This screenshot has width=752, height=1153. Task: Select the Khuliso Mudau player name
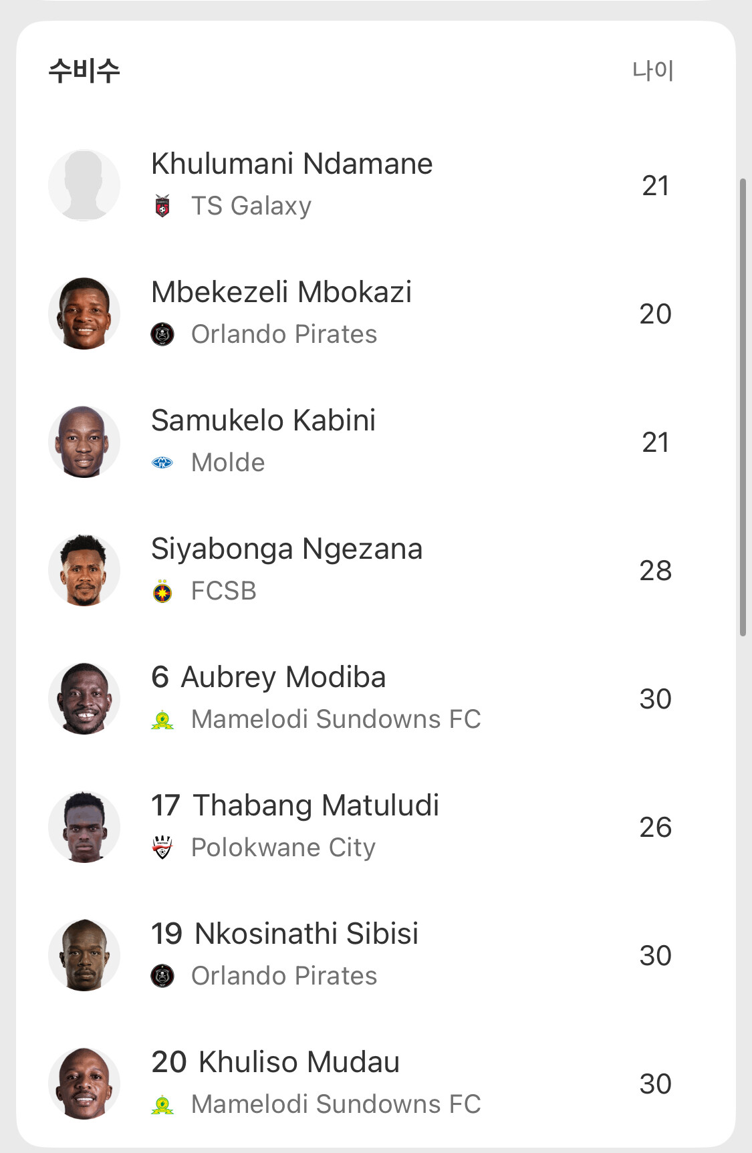[x=299, y=1062]
